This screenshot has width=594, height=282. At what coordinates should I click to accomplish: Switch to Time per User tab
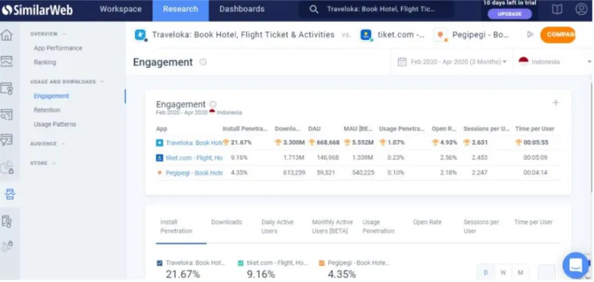[534, 222]
